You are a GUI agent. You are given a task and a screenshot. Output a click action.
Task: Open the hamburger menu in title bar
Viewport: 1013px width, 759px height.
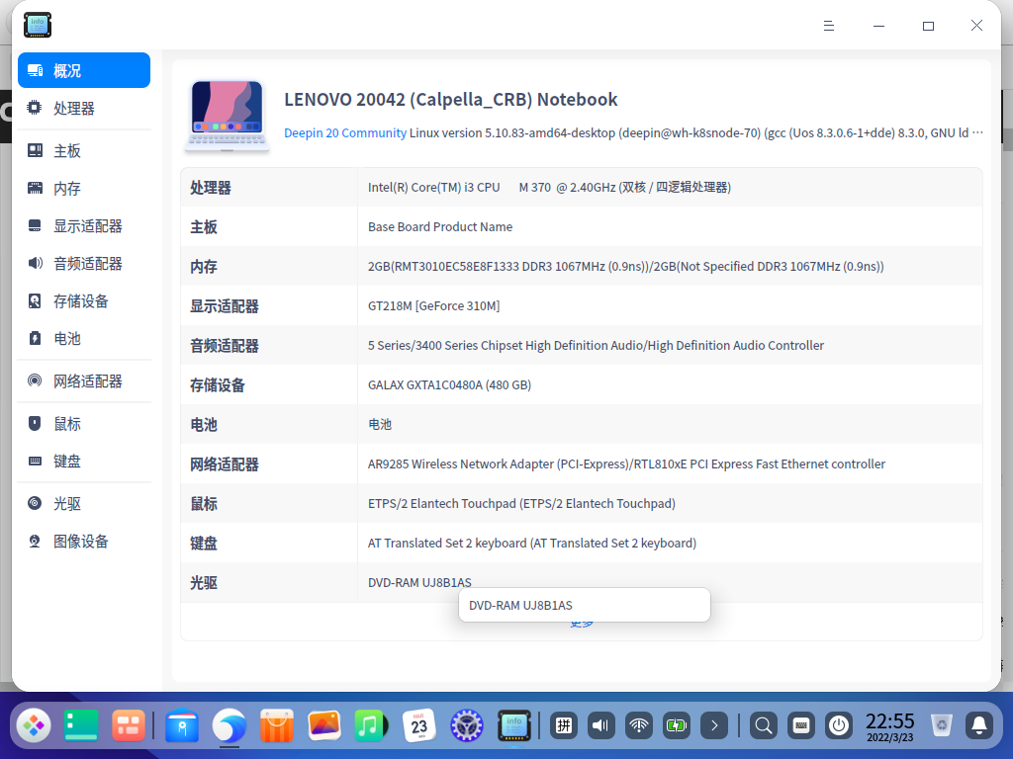pyautogui.click(x=829, y=25)
